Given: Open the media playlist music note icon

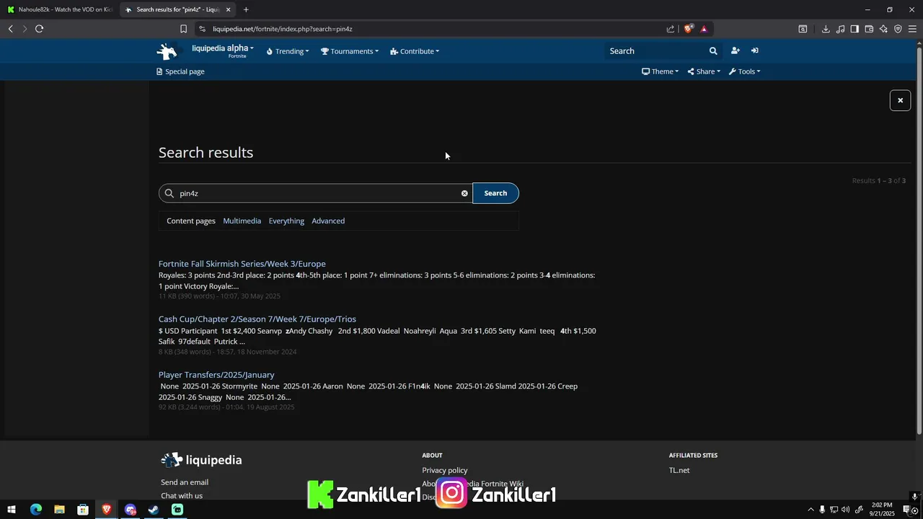Looking at the screenshot, I should pos(840,29).
